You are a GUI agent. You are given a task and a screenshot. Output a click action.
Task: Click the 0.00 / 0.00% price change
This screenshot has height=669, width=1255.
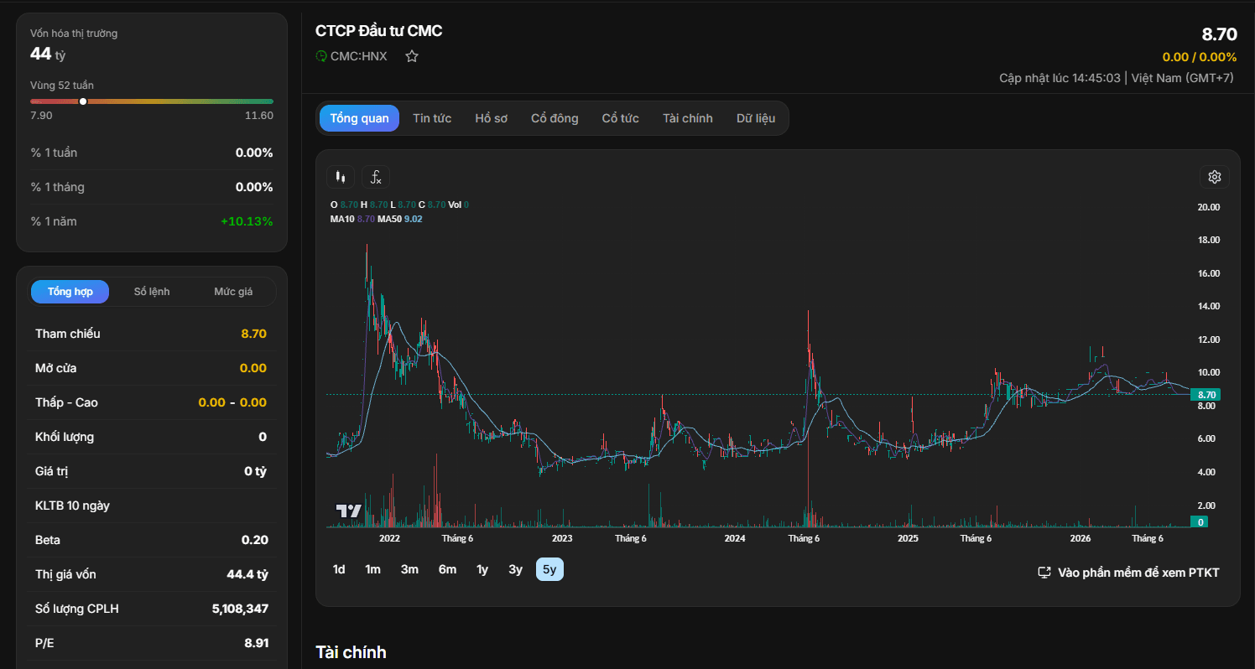[1200, 57]
